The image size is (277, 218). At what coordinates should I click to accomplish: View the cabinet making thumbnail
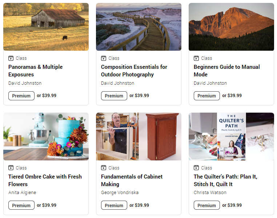click(x=138, y=137)
